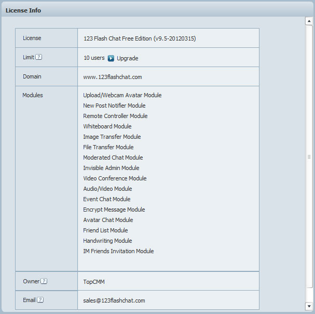Select 'File Transfer Module' entry
This screenshot has width=315, height=314.
click(108, 147)
